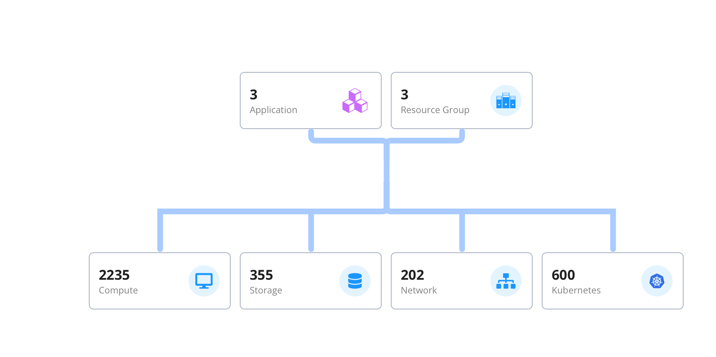Click the Network topology icon
This screenshot has width=716, height=357.
coord(506,281)
